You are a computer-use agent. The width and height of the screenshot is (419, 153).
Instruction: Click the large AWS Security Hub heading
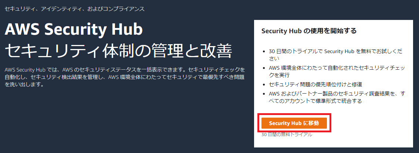[73, 29]
